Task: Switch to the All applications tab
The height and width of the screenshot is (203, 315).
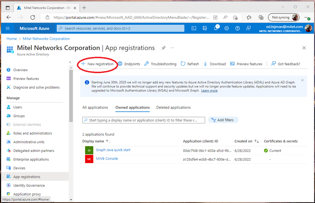Action: [x=95, y=107]
